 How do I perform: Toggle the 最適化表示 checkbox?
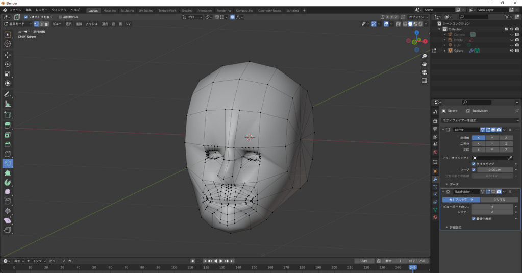coord(474,218)
